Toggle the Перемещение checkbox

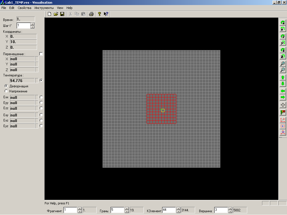(x=41, y=54)
